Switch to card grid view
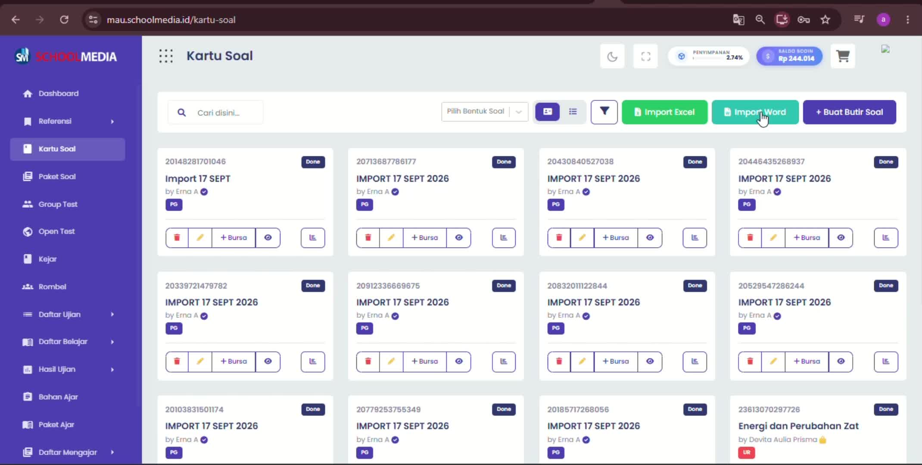The height and width of the screenshot is (465, 922). point(548,112)
